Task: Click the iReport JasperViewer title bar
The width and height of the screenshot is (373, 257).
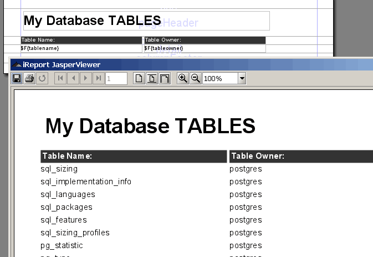Action: (192, 65)
